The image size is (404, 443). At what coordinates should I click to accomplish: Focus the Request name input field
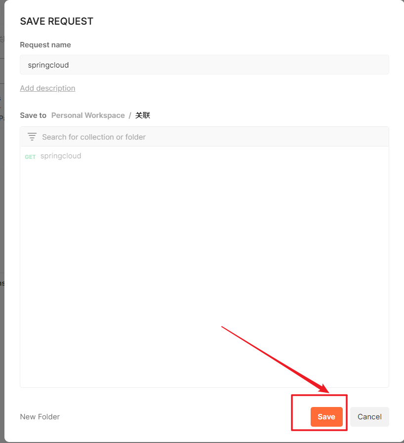[x=204, y=65]
